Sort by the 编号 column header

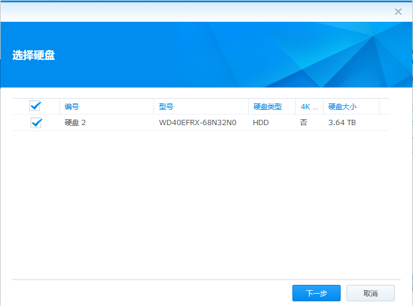72,107
